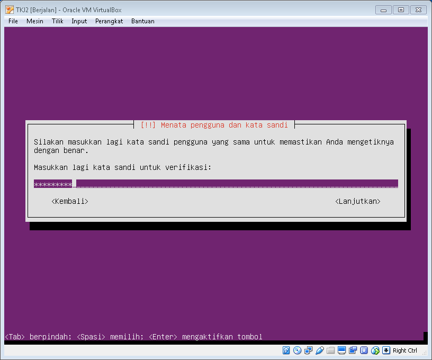Click the password verification input field

coord(159,184)
